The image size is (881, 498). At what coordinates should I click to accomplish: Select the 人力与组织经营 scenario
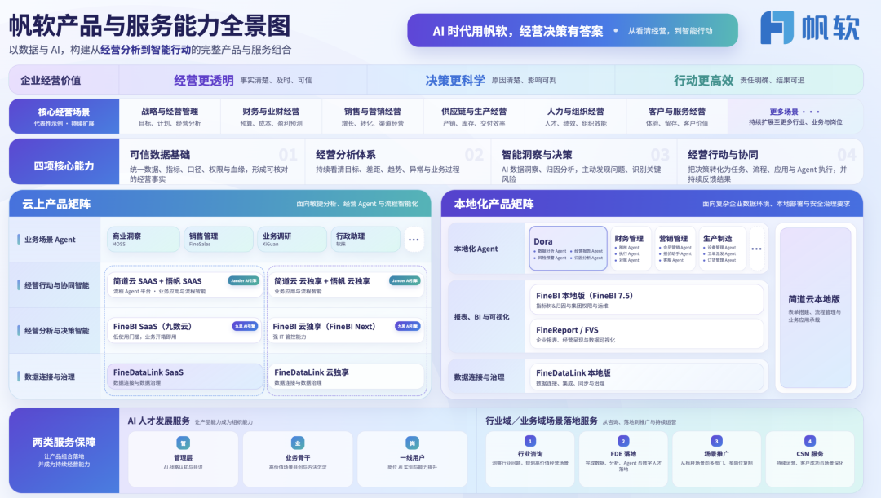(x=575, y=117)
